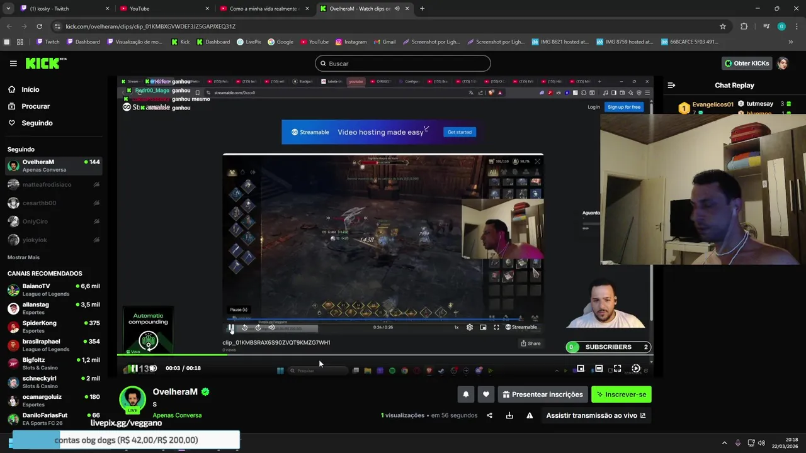806x453 pixels.
Task: Open Assistir transmissão ao vivo link
Action: coord(596,415)
